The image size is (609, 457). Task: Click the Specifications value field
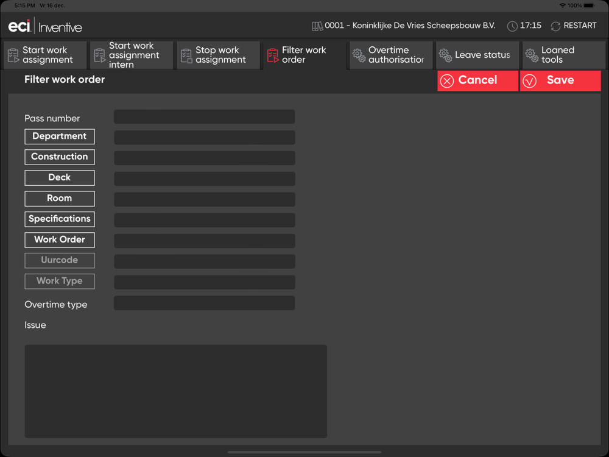coord(204,221)
